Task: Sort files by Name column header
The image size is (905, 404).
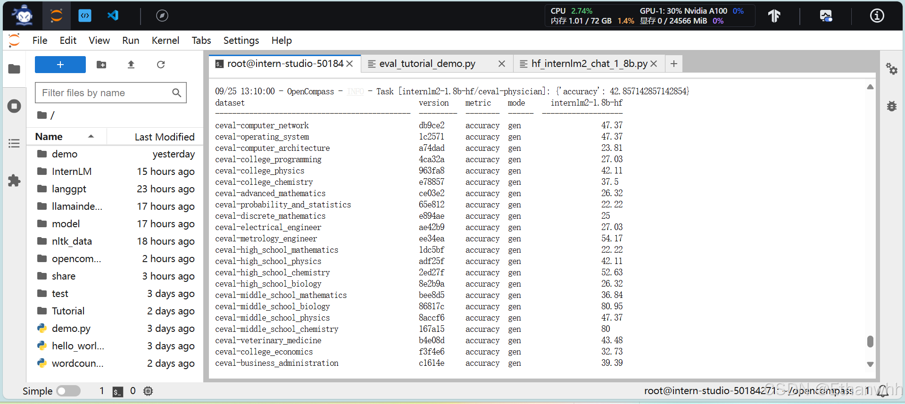Action: pos(66,137)
